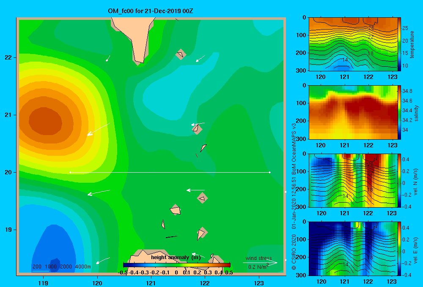The width and height of the screenshot is (423, 287).
Task: Click the "200" depth legend entry on the map
Action: (x=37, y=267)
